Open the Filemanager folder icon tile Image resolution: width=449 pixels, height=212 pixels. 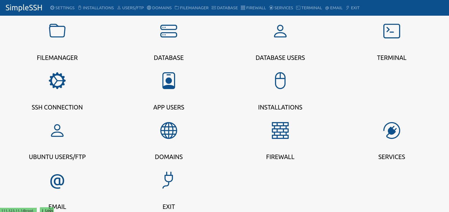pyautogui.click(x=57, y=31)
